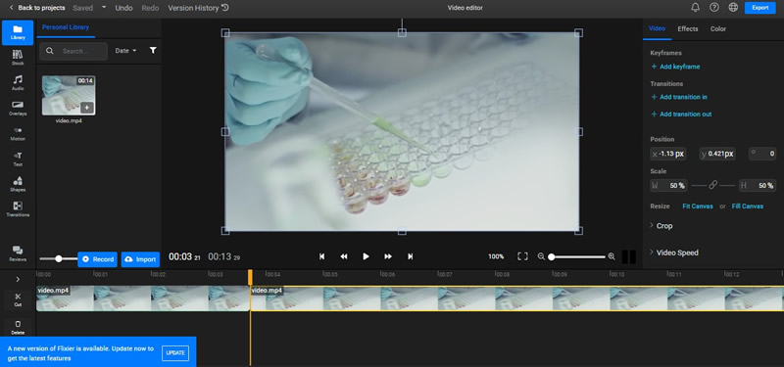Viewport: 784px width, 367px height.
Task: Open the Stock media panel
Action: coord(18,58)
